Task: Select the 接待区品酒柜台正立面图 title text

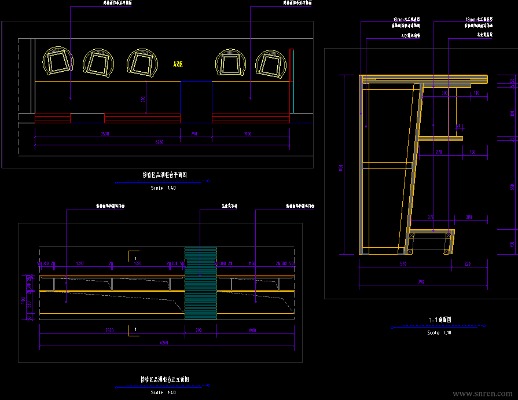Action: point(164,379)
